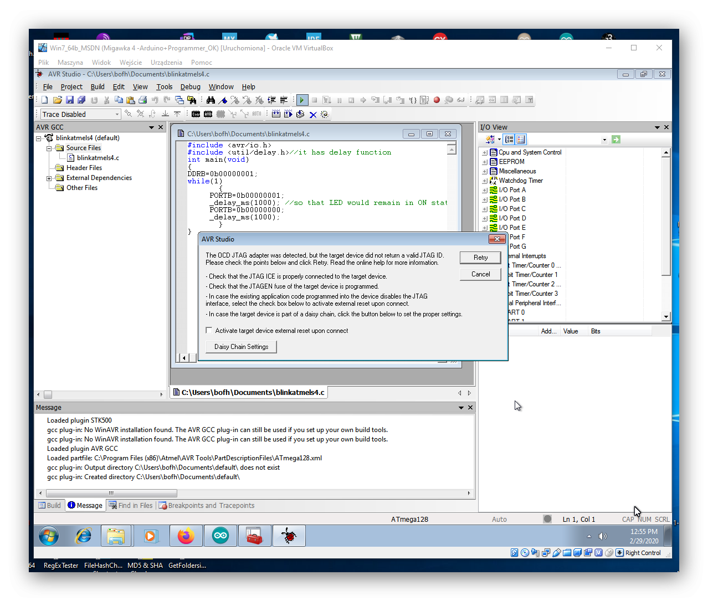This screenshot has width=708, height=601.
Task: Open the Project menu
Action: (x=71, y=87)
